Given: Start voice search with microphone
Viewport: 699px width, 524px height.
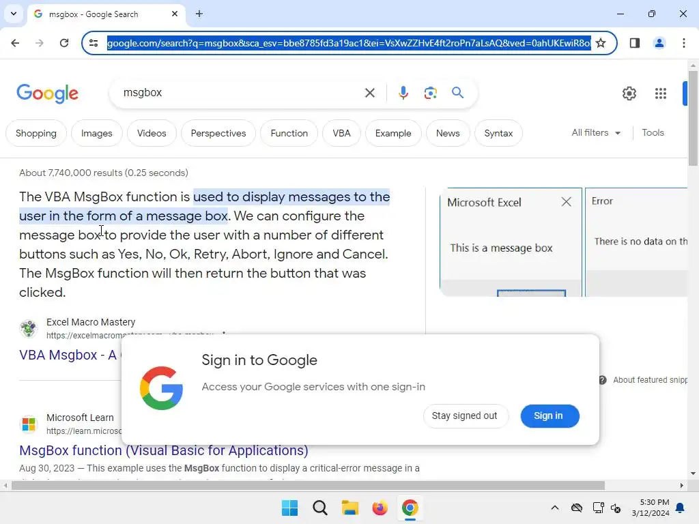Looking at the screenshot, I should 403,93.
